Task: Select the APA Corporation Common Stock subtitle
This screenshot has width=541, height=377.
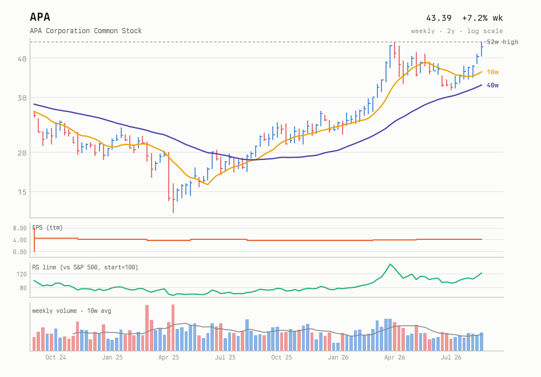Action: [86, 31]
